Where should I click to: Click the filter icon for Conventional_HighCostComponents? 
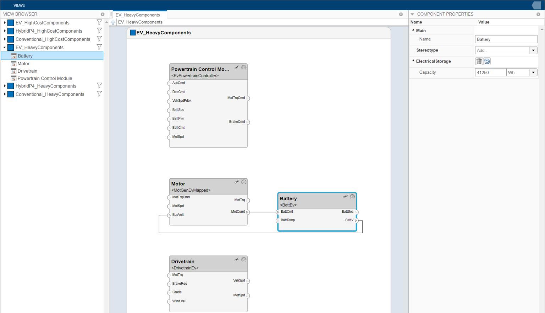point(99,39)
